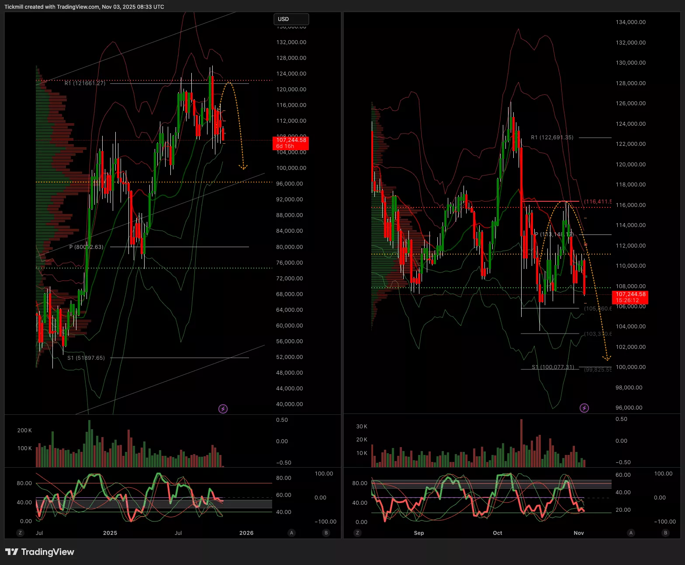Click the lightning bolt icon on right chart
This screenshot has width=685, height=565.
click(x=584, y=408)
